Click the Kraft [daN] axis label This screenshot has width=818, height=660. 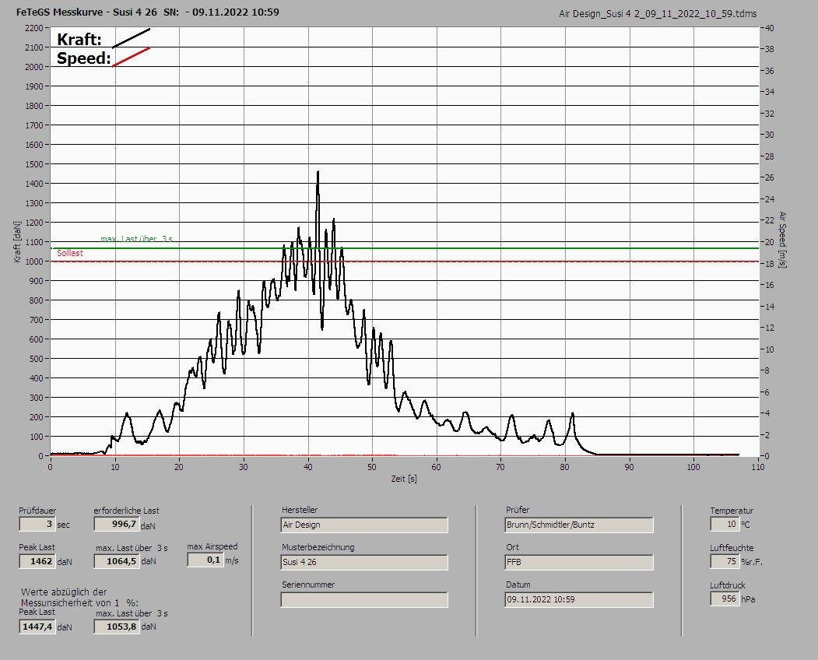17,241
